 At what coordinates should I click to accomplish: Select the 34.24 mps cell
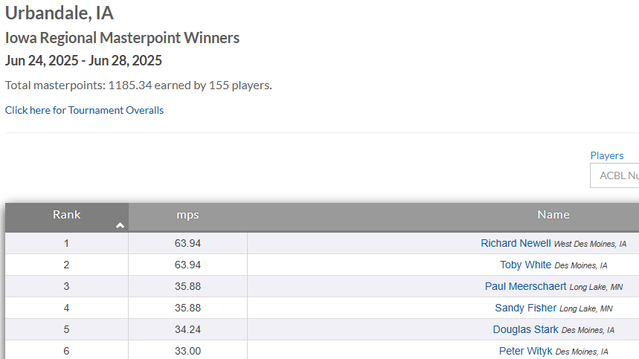[187, 329]
